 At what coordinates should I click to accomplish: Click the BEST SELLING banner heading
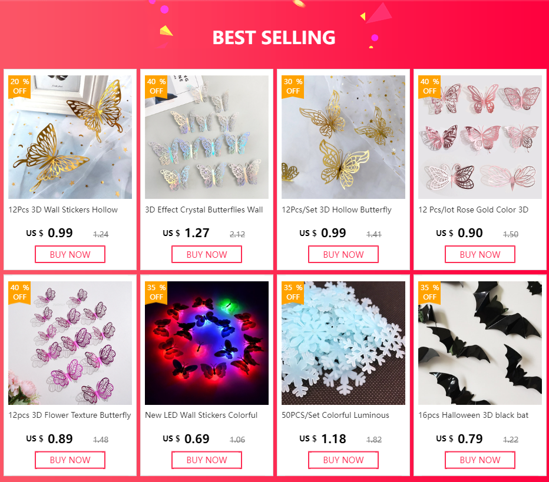274,38
